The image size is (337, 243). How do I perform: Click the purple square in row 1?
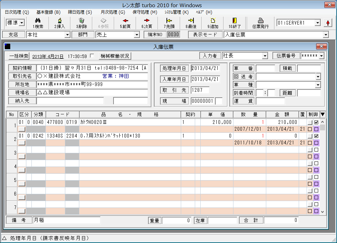coord(316,129)
